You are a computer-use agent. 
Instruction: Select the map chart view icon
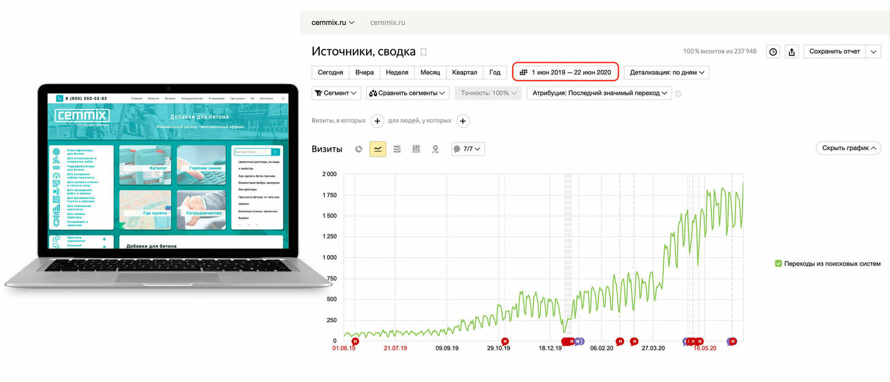[x=435, y=149]
